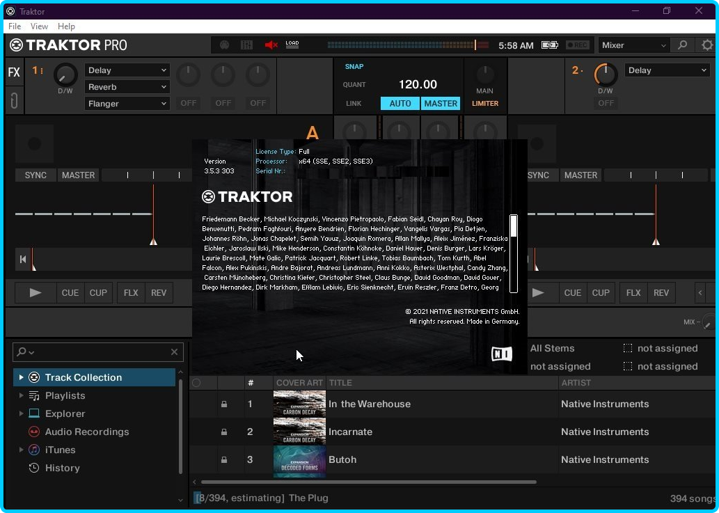
Task: Click the MAIN volume knob
Action: coord(484,74)
